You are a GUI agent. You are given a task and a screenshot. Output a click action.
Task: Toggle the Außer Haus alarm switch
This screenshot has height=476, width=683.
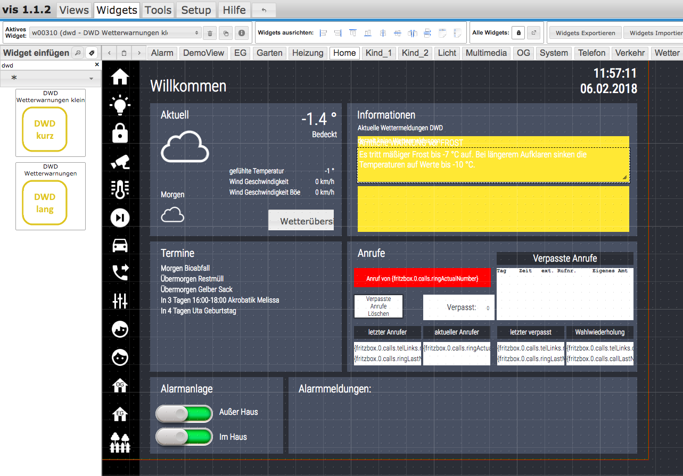[184, 413]
